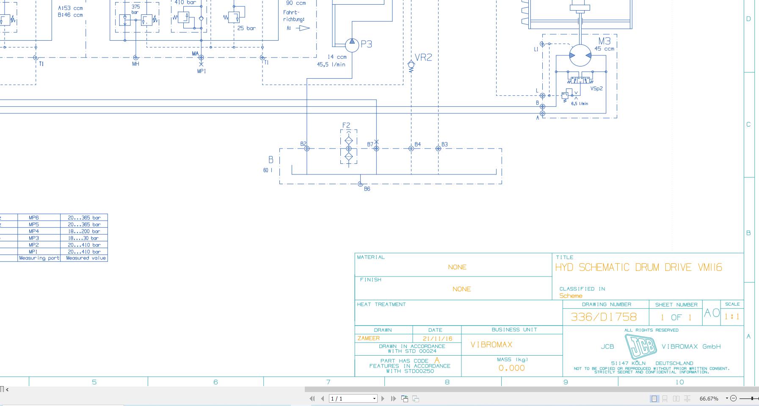Jump to the last page
Screen dimensions: 759x406
pos(393,398)
